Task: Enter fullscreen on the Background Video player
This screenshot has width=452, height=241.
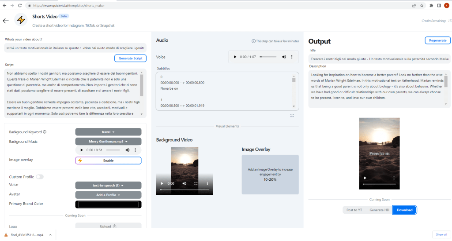Action: [x=196, y=183]
